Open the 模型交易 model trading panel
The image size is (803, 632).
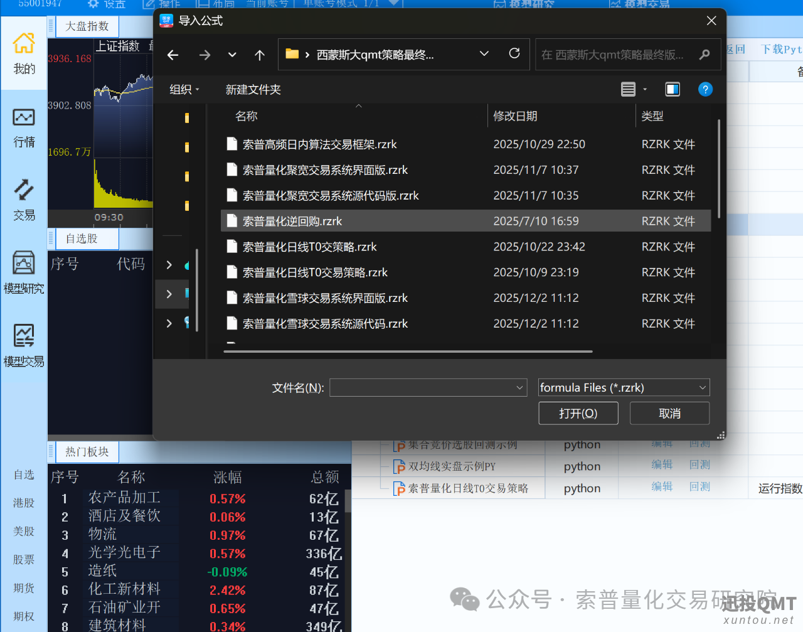pyautogui.click(x=23, y=345)
